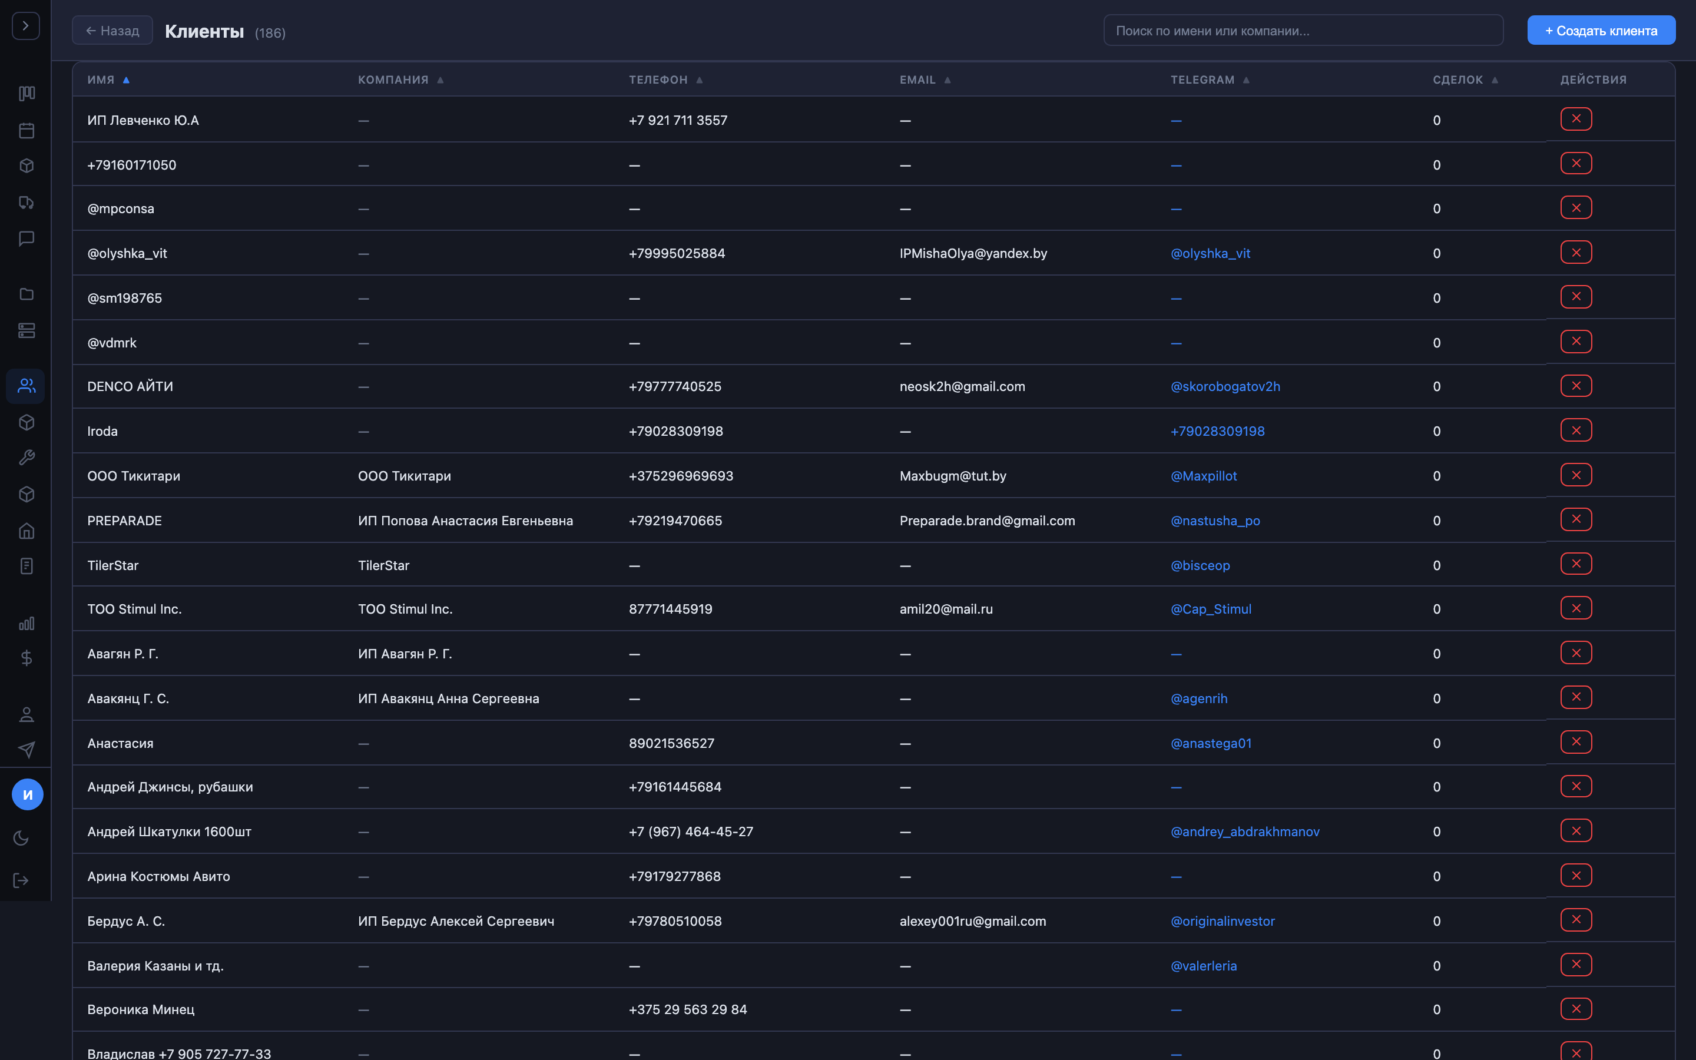The height and width of the screenshot is (1060, 1696).
Task: Delete the PREPARADE client row
Action: 1575,519
